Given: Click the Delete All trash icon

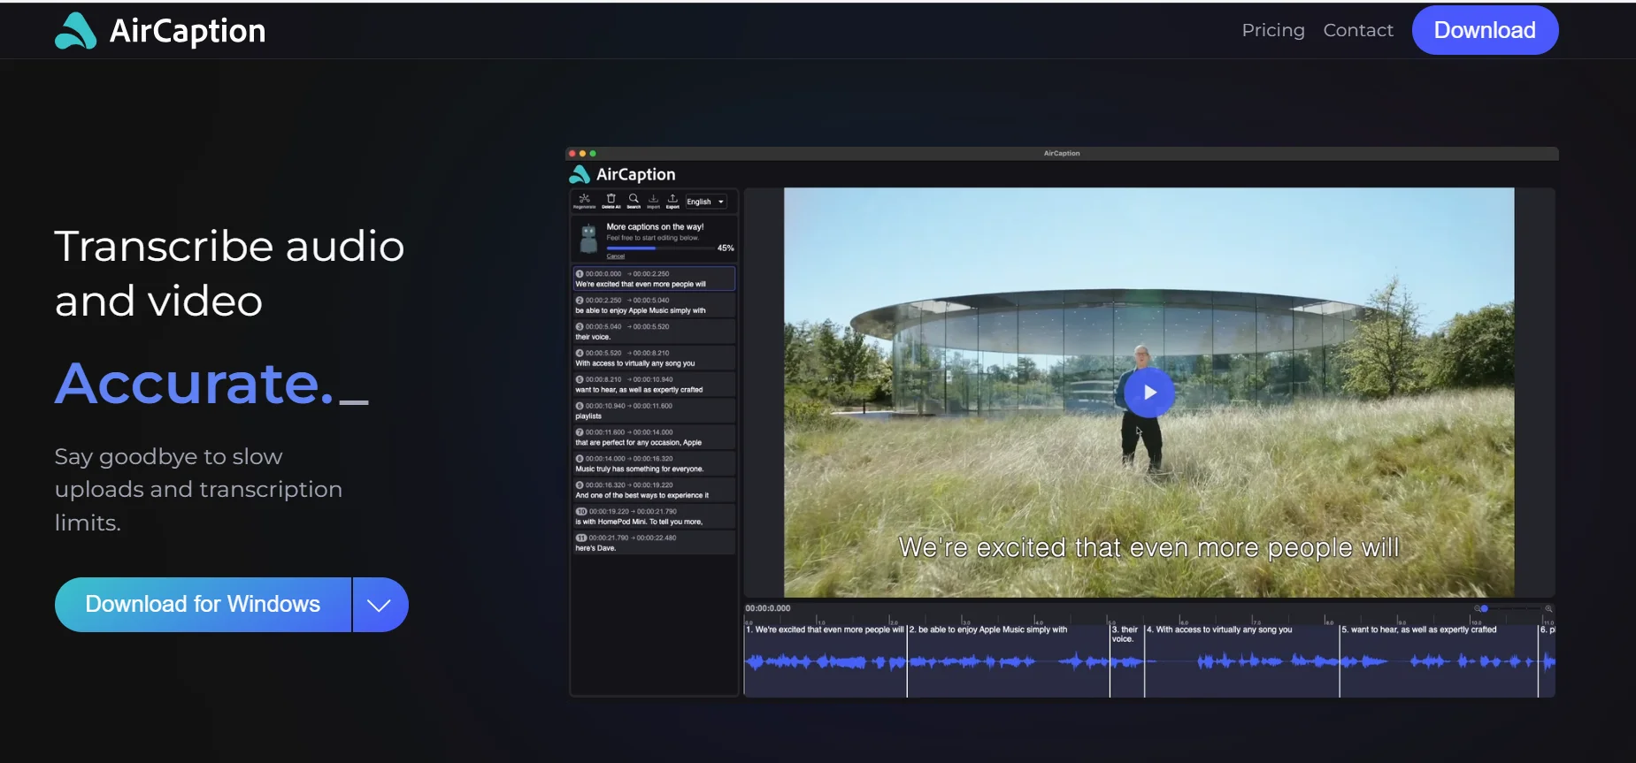Looking at the screenshot, I should [611, 201].
